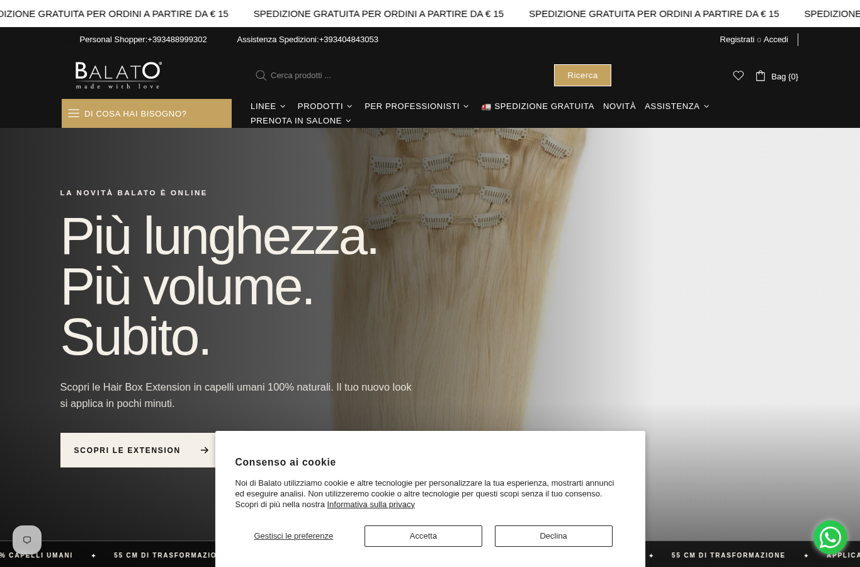Screen dimensions: 860x567
Task: Click the Scopri le Extension button
Action: (142, 450)
